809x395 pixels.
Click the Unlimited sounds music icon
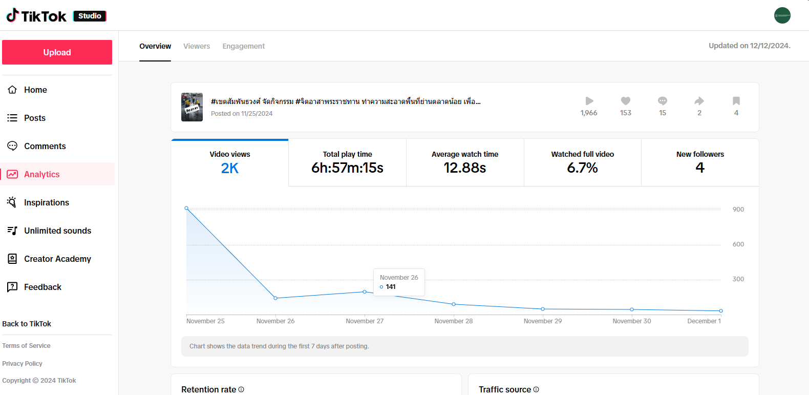tap(12, 231)
